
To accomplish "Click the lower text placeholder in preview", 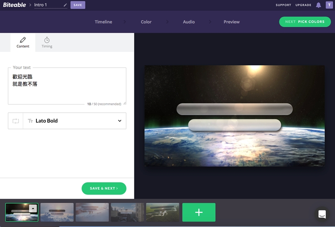I will pos(234,125).
